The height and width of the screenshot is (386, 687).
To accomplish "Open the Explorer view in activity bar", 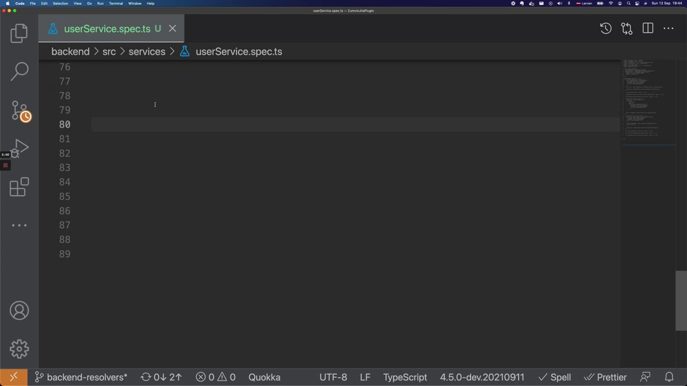I will tap(19, 33).
